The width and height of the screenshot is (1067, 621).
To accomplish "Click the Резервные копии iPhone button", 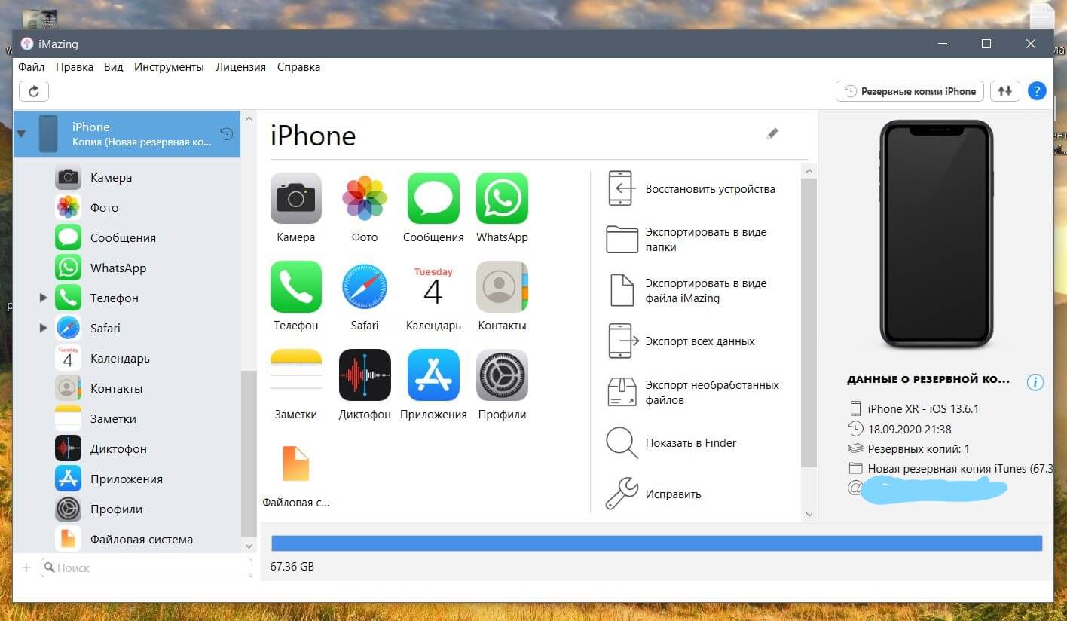I will click(x=910, y=91).
